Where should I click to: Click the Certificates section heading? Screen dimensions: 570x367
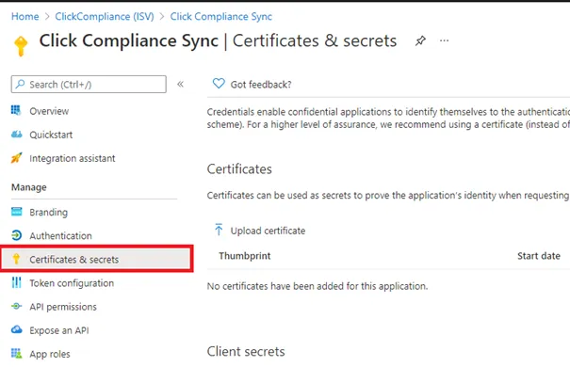click(x=239, y=169)
